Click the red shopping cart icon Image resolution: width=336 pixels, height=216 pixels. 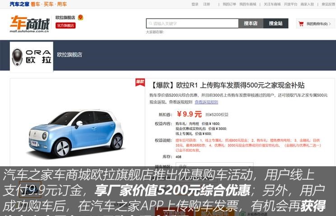(301, 24)
